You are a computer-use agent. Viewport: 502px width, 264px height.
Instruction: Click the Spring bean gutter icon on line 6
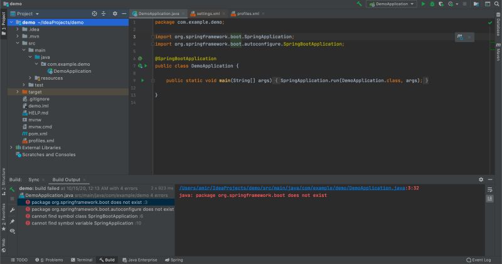pyautogui.click(x=140, y=58)
